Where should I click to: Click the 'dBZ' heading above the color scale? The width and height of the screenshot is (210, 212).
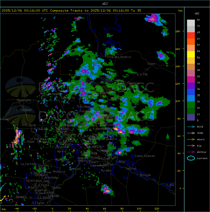[197, 14]
